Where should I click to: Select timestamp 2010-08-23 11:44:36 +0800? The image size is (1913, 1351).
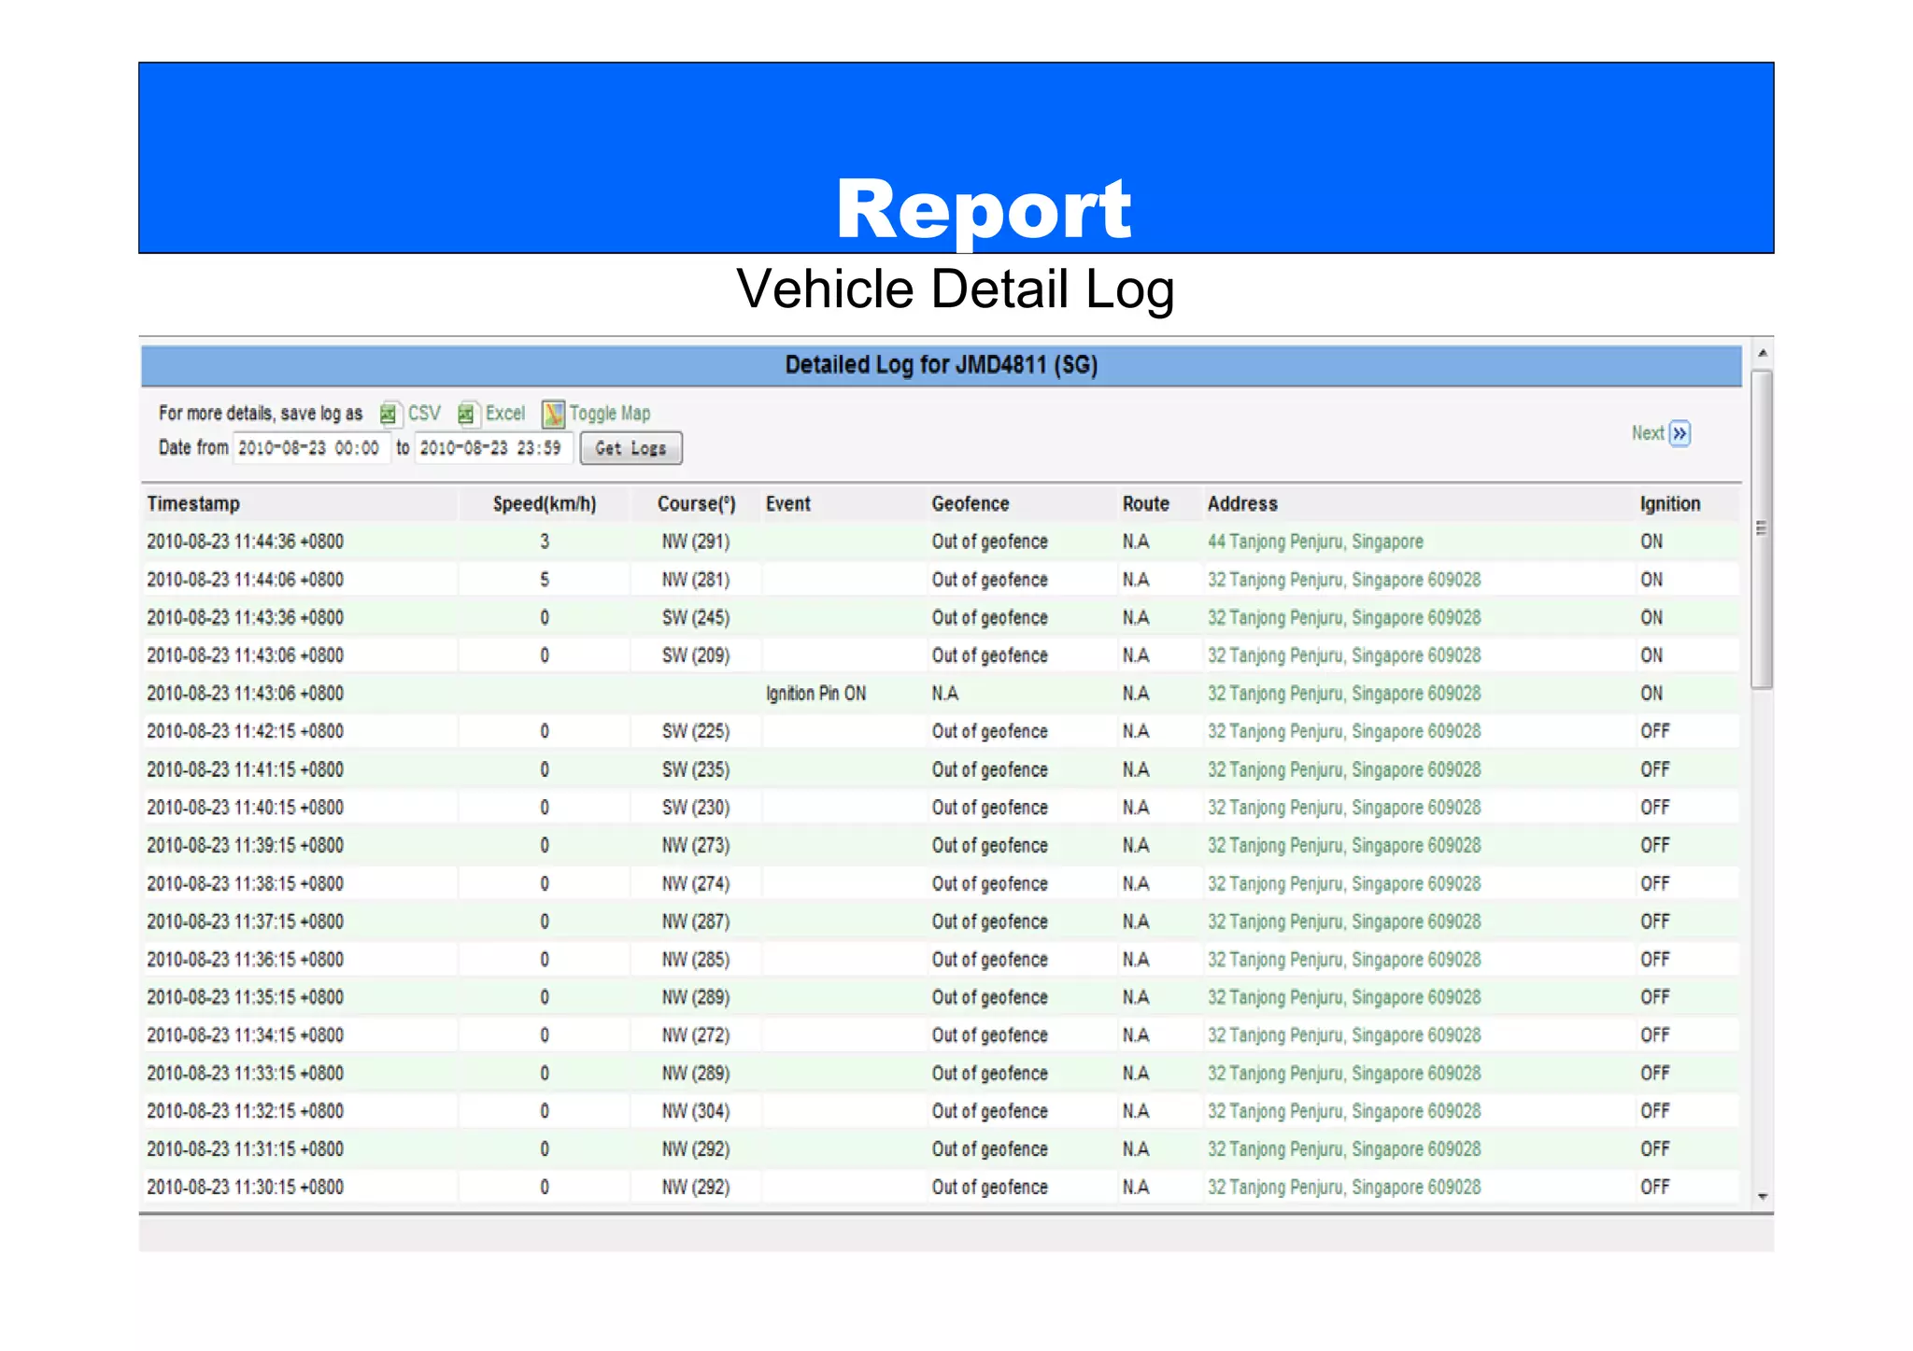[246, 542]
